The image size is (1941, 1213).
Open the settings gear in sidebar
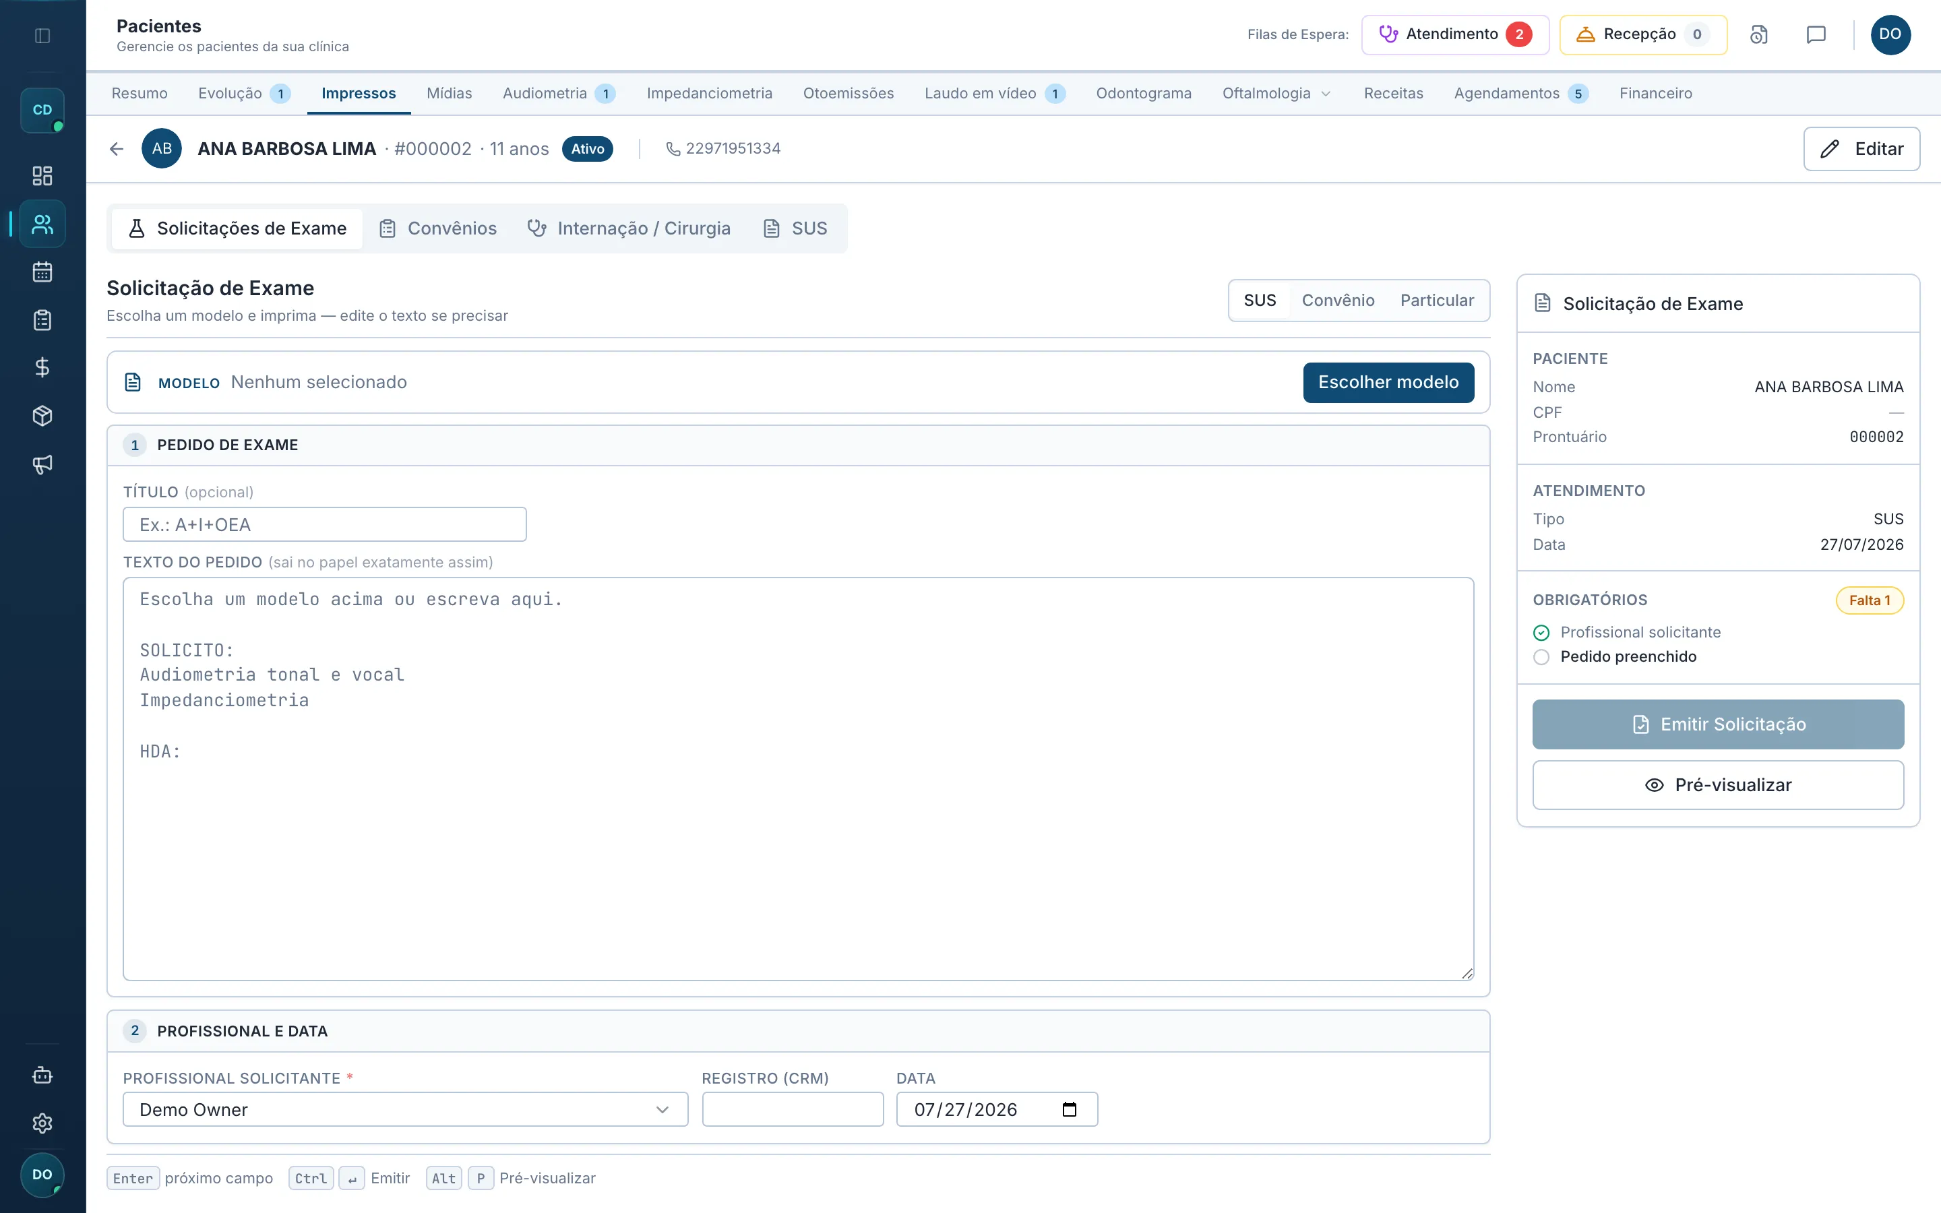point(42,1123)
